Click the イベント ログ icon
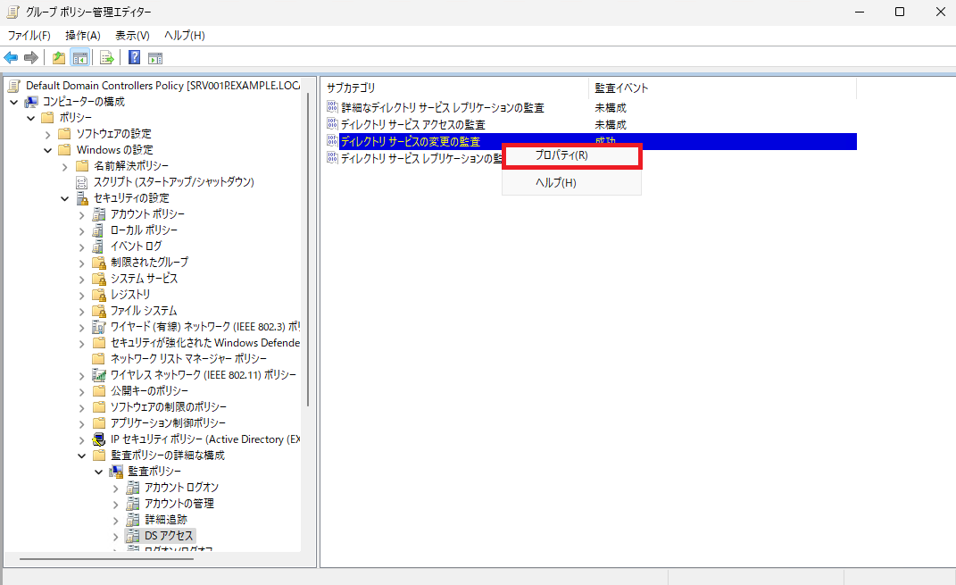Viewport: 956px width, 585px height. click(x=98, y=247)
